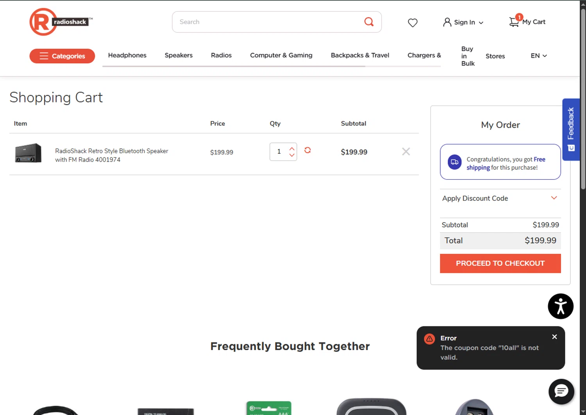Open the accessibility options icon
Image resolution: width=586 pixels, height=415 pixels.
click(x=561, y=306)
